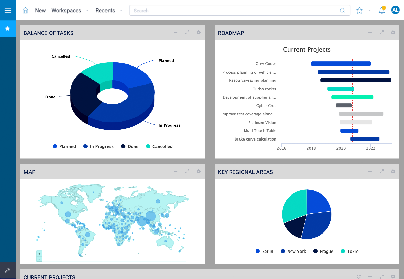Click the home icon in top bar
This screenshot has width=404, height=279.
click(25, 11)
